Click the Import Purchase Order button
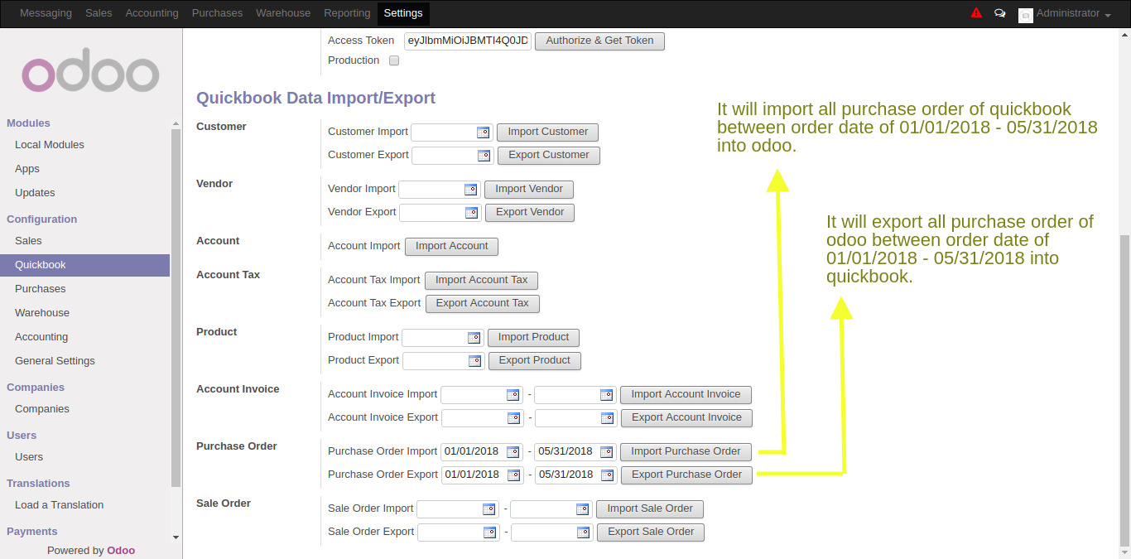The height and width of the screenshot is (559, 1131). coord(686,452)
